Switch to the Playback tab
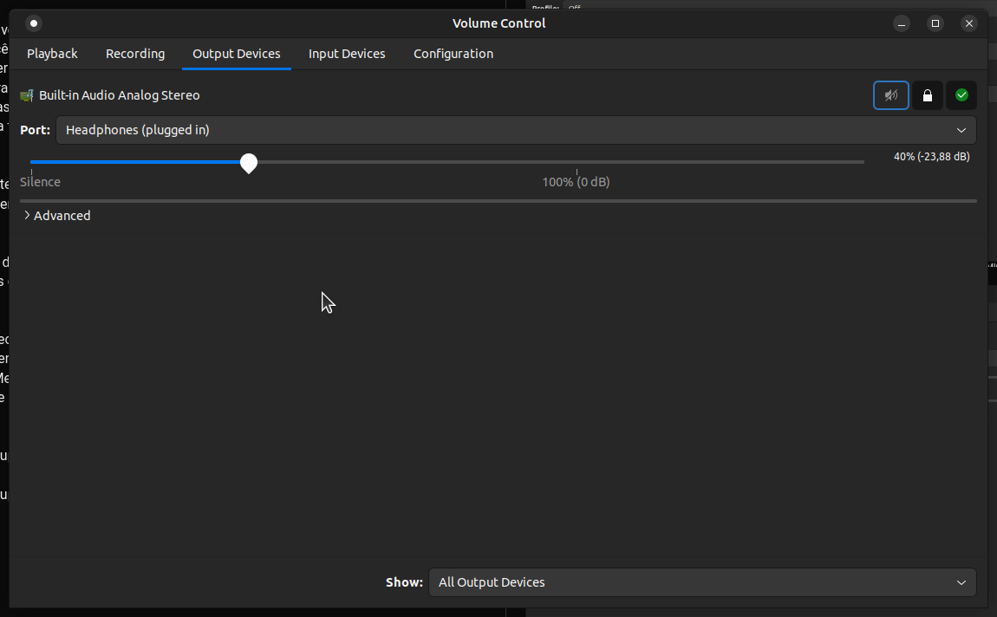 [52, 54]
